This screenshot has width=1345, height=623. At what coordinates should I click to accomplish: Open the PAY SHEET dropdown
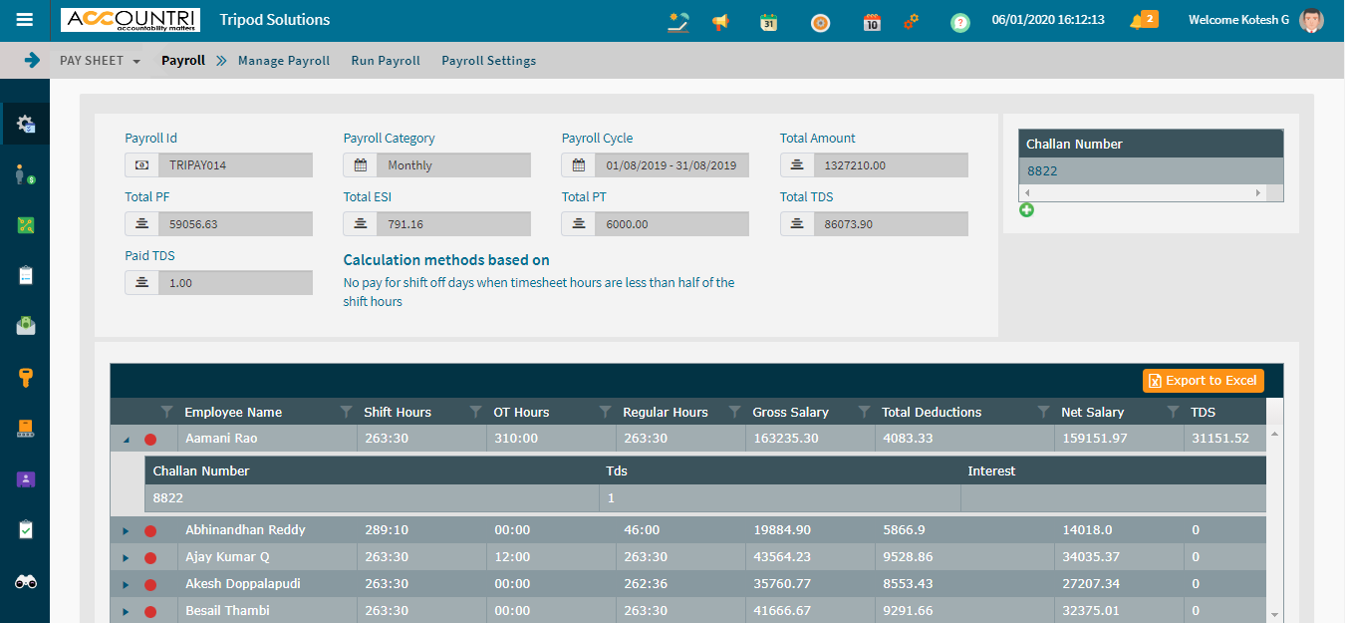(100, 61)
